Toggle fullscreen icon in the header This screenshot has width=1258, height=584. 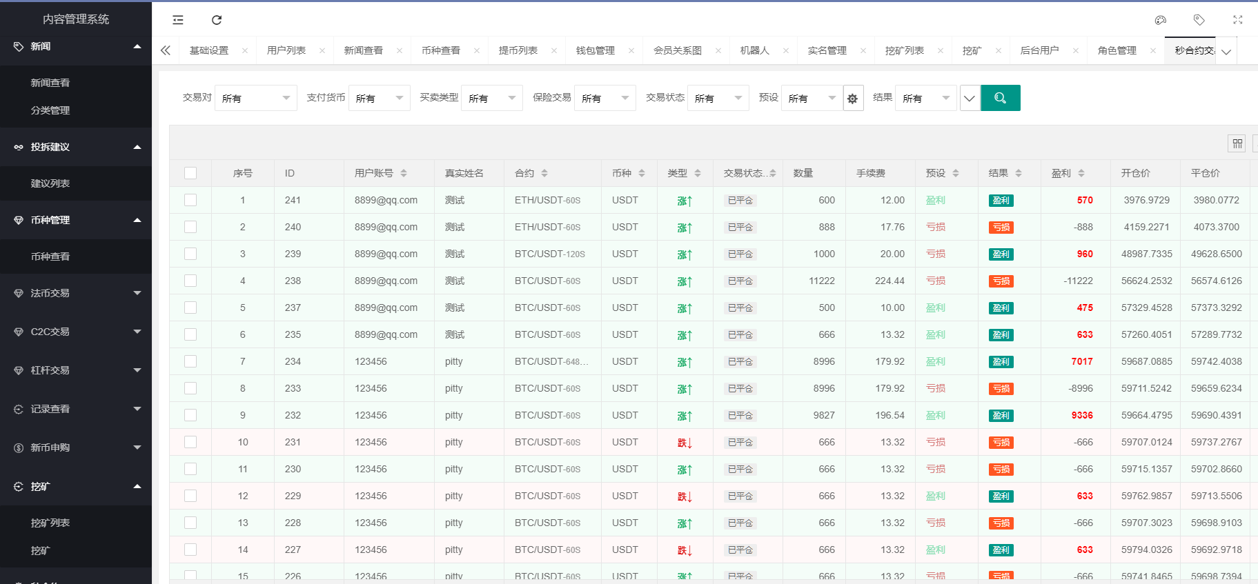click(1238, 20)
